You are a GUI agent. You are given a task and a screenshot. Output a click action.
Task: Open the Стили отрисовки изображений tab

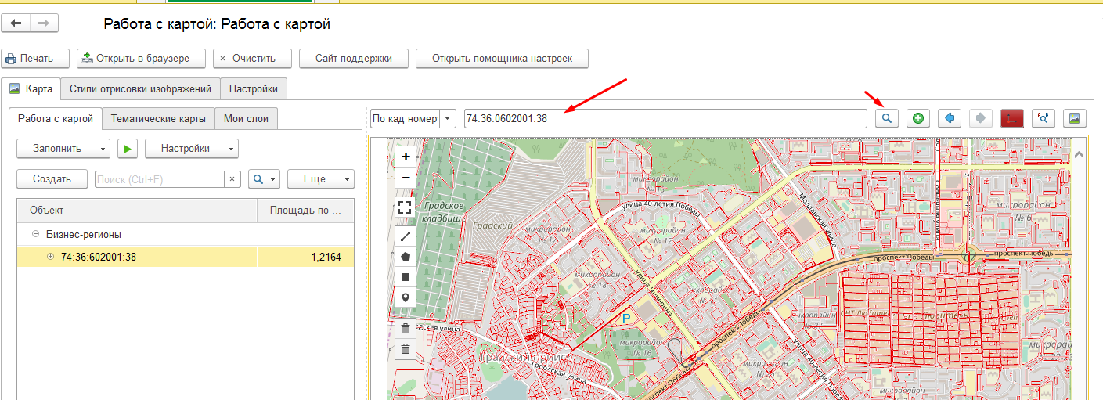tap(140, 89)
